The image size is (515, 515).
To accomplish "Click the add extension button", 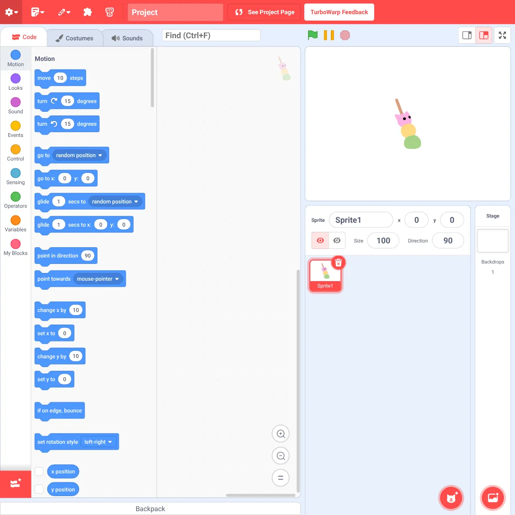I will [x=15, y=484].
